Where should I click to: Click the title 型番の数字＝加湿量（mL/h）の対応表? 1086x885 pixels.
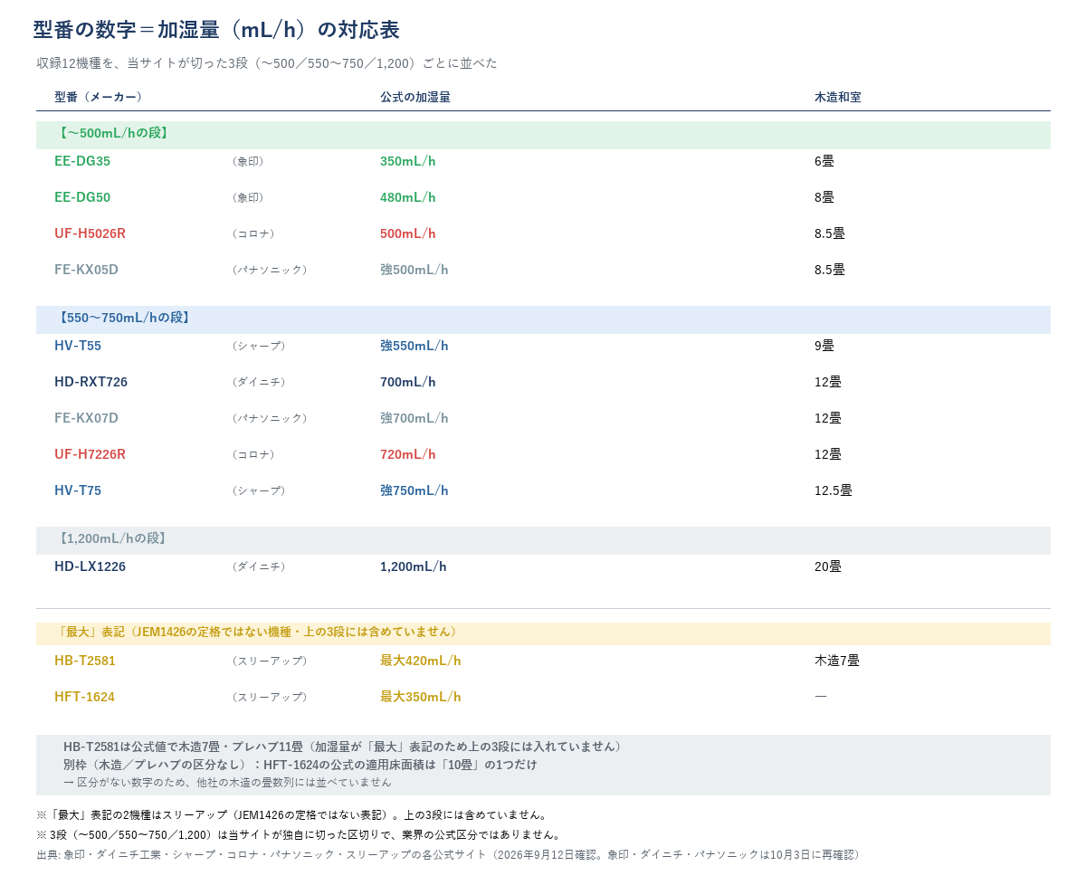tap(216, 30)
